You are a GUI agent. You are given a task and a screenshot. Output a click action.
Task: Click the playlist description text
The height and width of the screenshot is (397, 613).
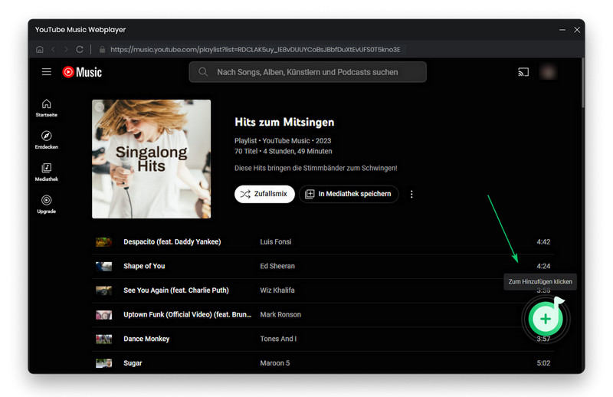316,168
